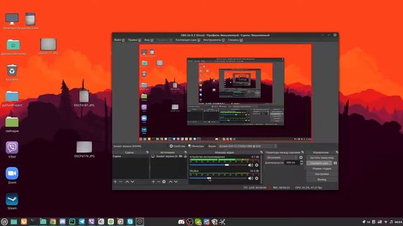Open Telegram from the taskbar
403x226 pixels.
point(82,222)
